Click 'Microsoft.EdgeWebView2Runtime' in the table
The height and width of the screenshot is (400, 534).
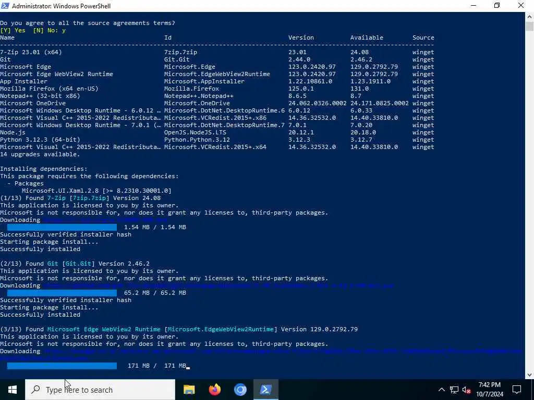click(x=217, y=74)
